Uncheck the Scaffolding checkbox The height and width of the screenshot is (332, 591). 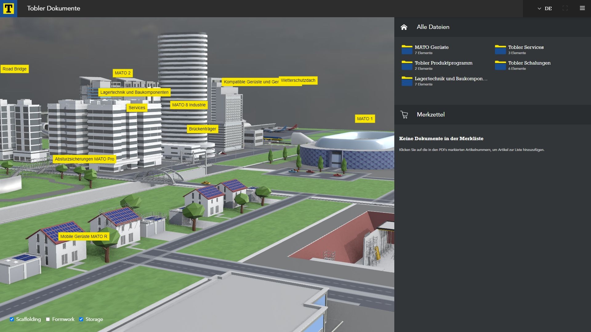pyautogui.click(x=12, y=319)
